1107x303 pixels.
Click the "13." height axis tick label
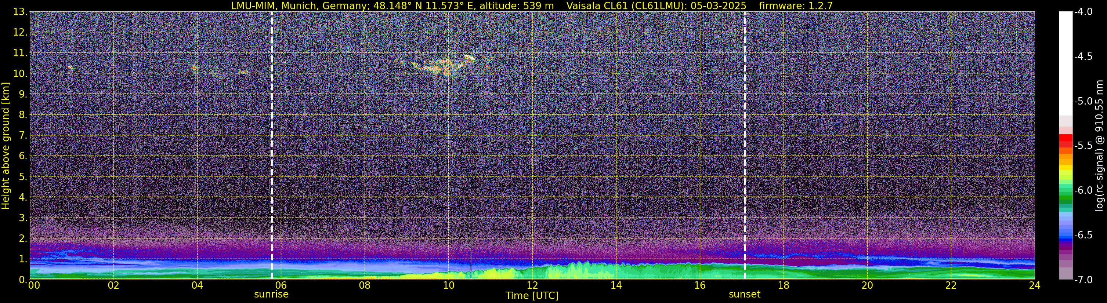(x=20, y=12)
